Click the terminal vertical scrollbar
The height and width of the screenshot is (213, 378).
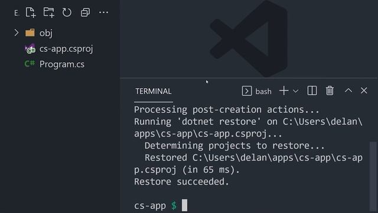click(373, 176)
